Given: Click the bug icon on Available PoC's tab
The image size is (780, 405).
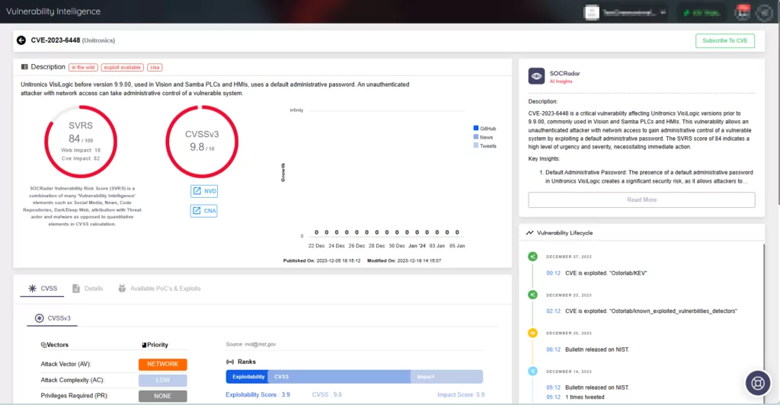Looking at the screenshot, I should (122, 289).
